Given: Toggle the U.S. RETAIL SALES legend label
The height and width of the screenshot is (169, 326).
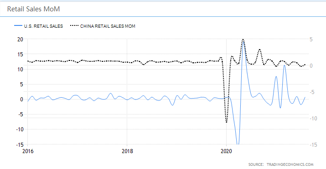Looking at the screenshot, I should point(43,26).
